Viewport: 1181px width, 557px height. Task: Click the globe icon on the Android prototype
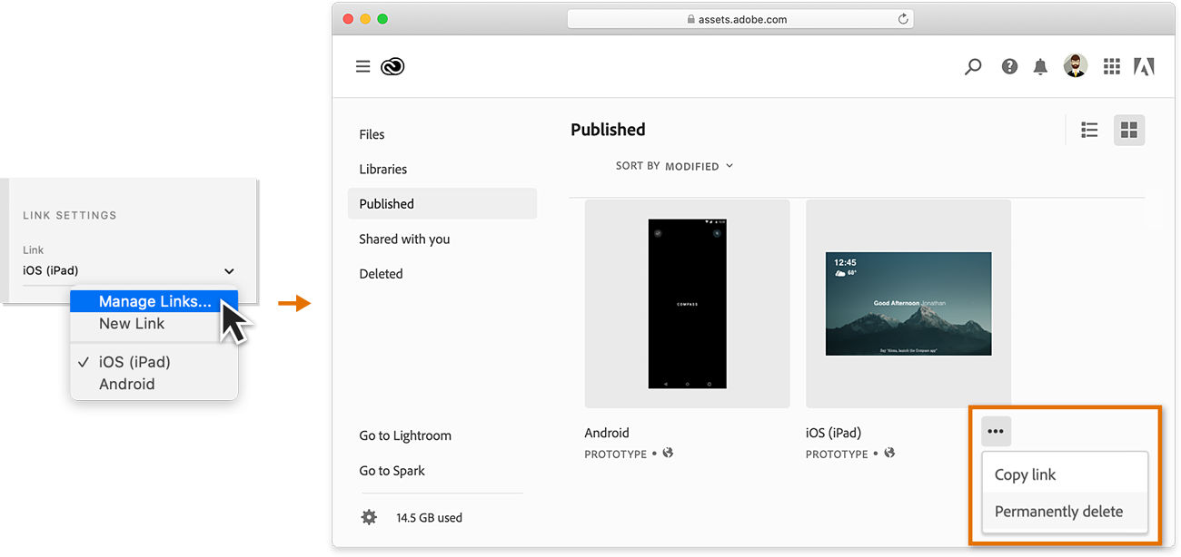668,453
